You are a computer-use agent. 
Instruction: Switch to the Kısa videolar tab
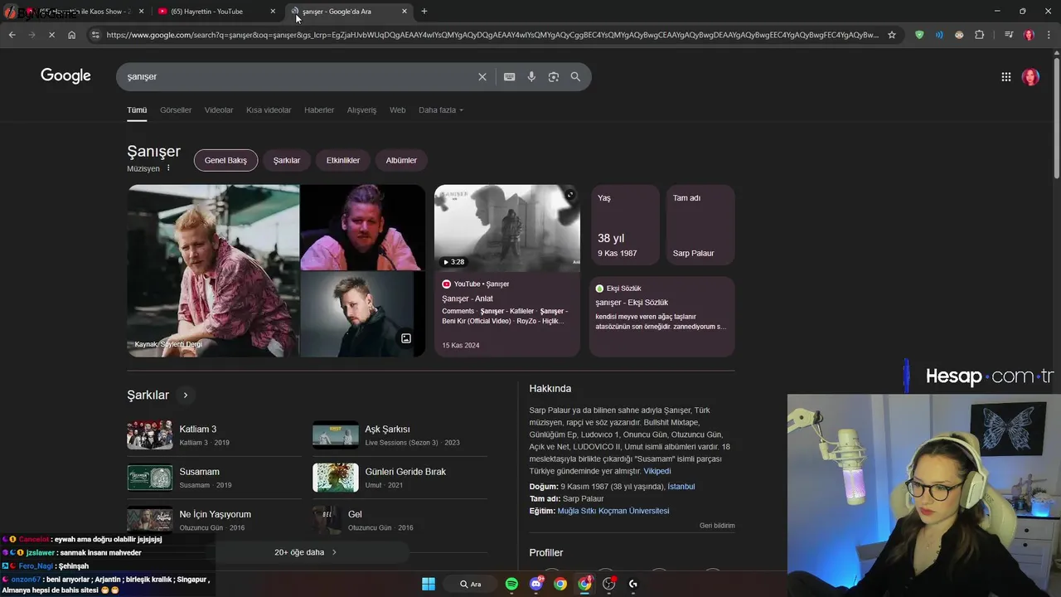pos(269,109)
